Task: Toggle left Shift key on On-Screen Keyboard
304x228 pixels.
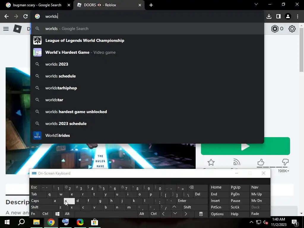Action: tap(42, 207)
